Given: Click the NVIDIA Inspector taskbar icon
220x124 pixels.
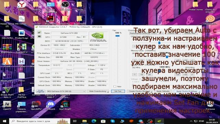Looking at the screenshot, I should 159,121.
